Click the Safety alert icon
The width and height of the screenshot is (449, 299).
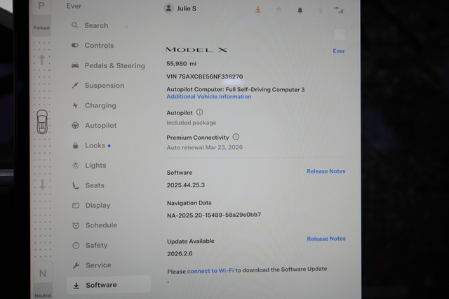coord(76,246)
